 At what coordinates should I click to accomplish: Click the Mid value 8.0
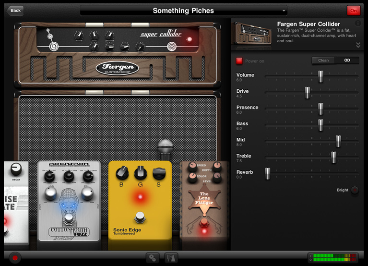tap(239, 145)
